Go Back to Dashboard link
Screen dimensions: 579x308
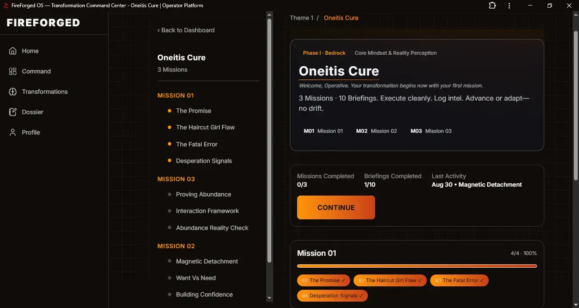point(186,30)
